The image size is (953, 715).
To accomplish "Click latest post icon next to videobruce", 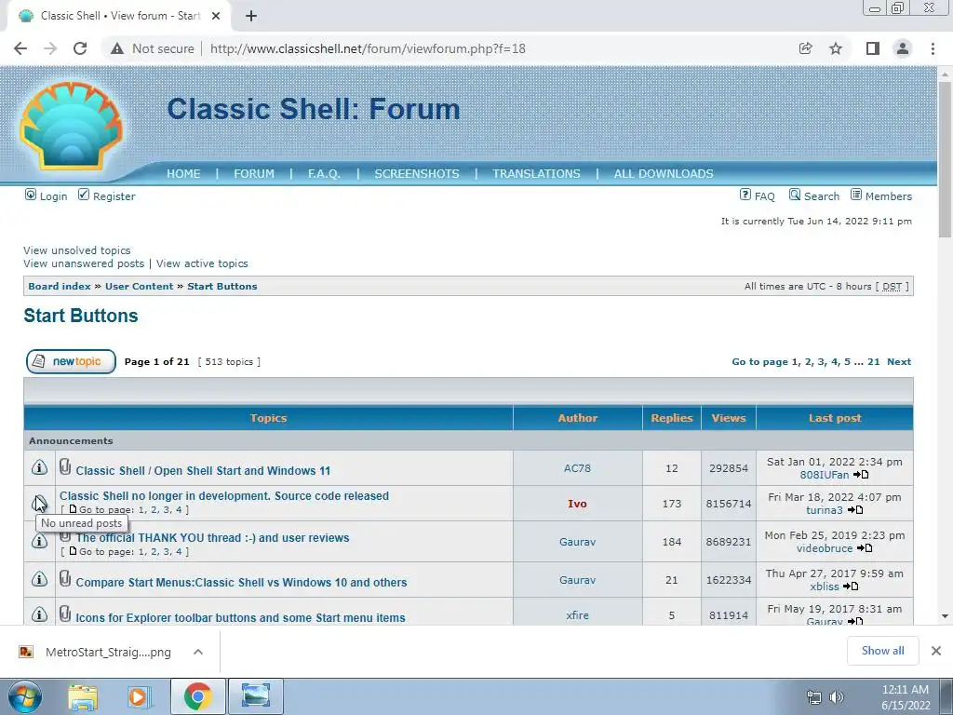I will click(865, 548).
